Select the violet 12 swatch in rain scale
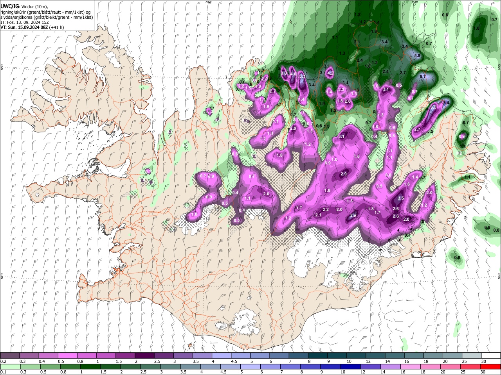This screenshot has width=501, height=375. coord(370,366)
